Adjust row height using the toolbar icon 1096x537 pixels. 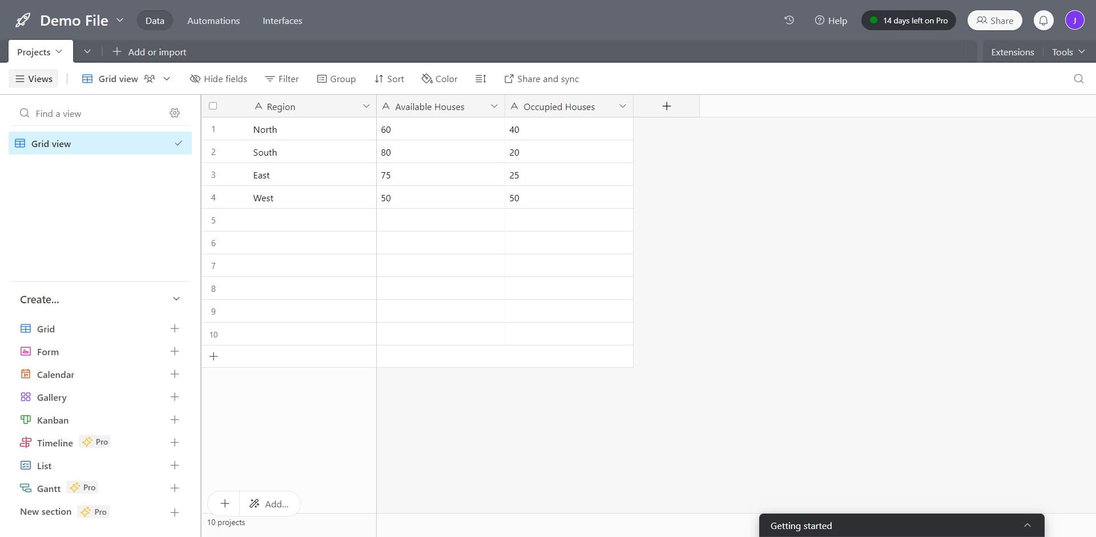481,79
